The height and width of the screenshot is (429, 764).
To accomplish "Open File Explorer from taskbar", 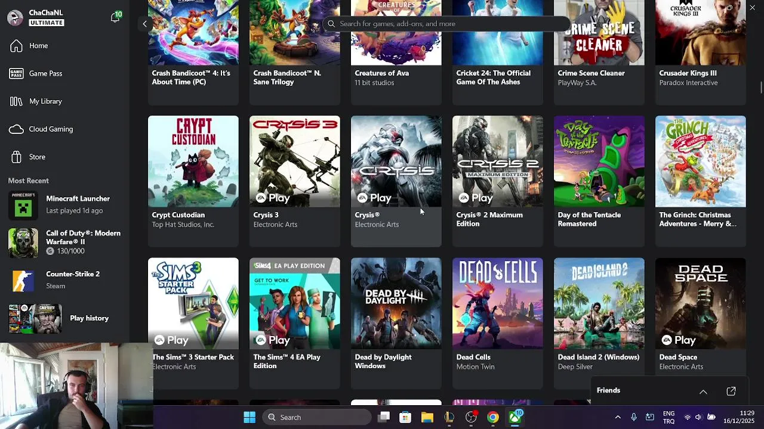I will click(427, 417).
